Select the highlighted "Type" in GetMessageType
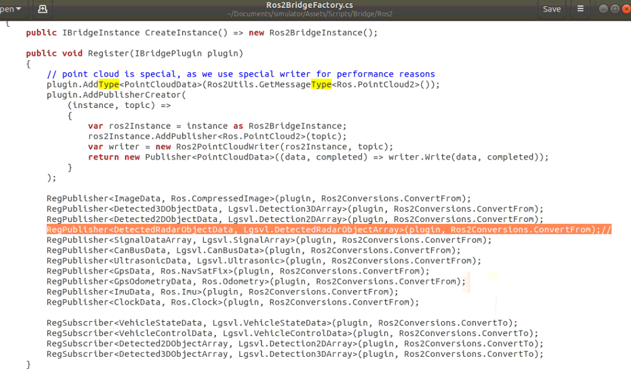The image size is (631, 375). (x=322, y=84)
